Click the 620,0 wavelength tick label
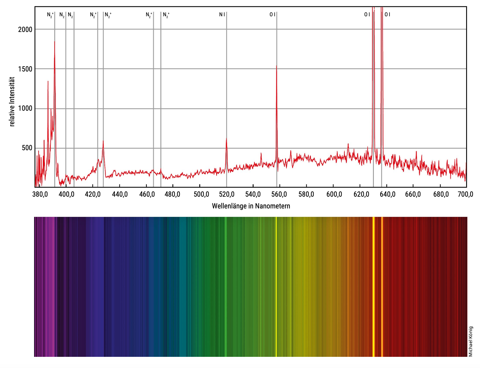This screenshot has width=480, height=368. coord(361,194)
